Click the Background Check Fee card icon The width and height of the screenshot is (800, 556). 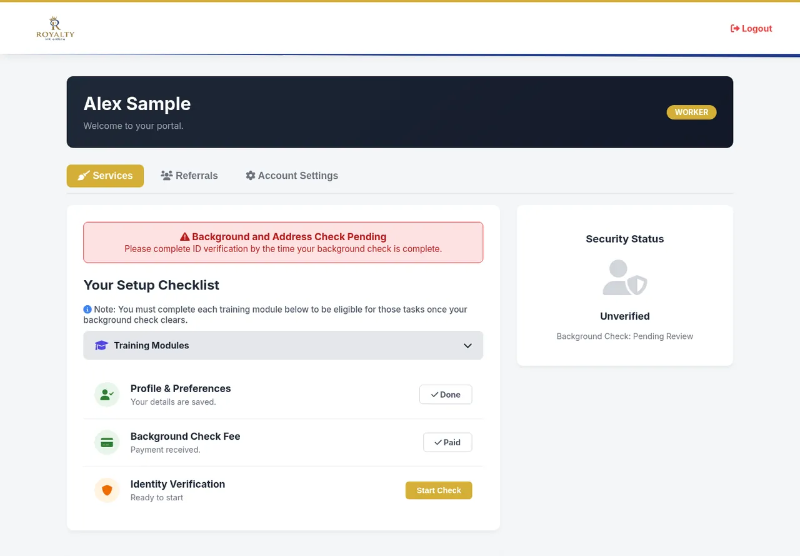click(x=107, y=442)
